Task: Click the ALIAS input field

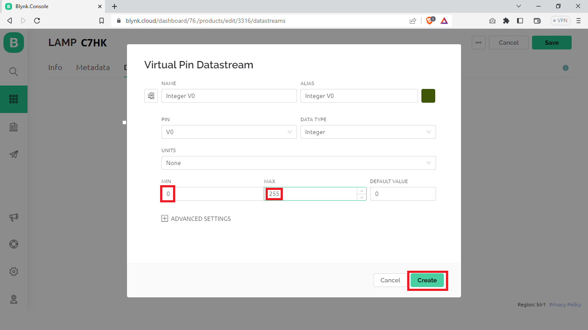Action: pyautogui.click(x=359, y=96)
